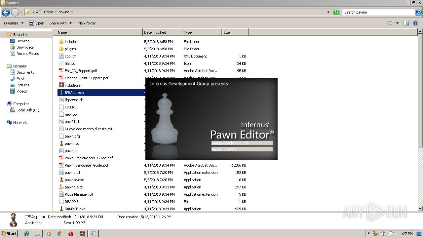Click the volume speaker tray icon

383,234
